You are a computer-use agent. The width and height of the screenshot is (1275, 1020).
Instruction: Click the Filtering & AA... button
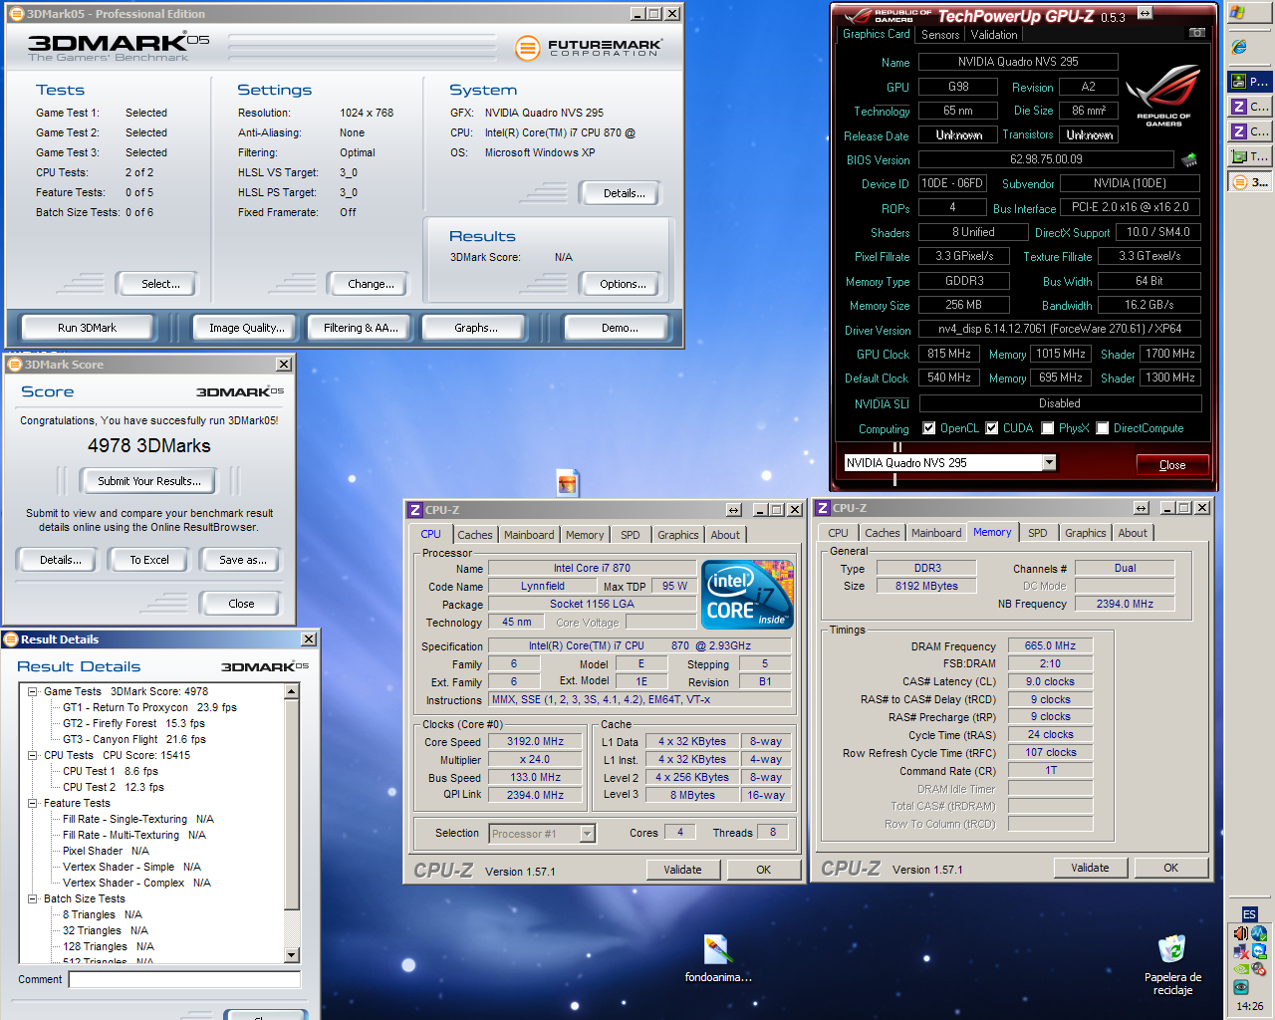click(361, 328)
